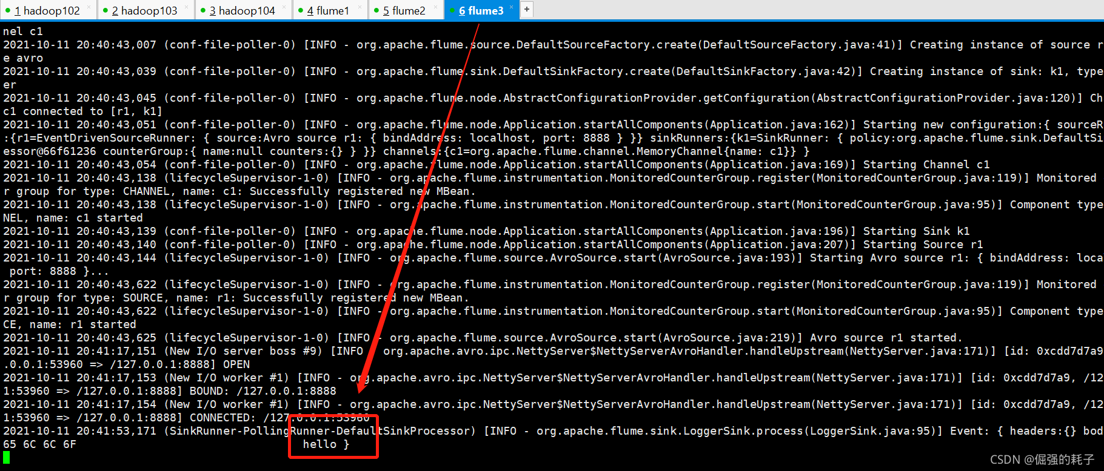Close the flume2 tab with its x
This screenshot has height=471, width=1104.
pyautogui.click(x=436, y=7)
